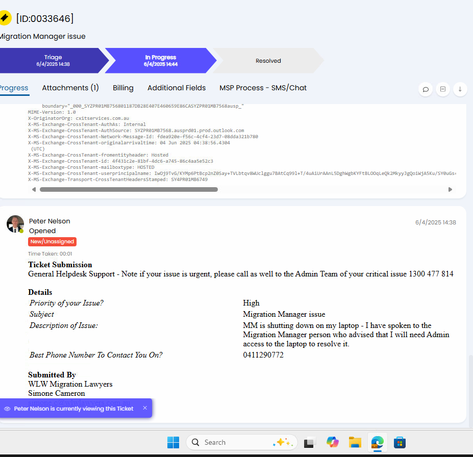
Task: Click the Details heading
Action: (x=40, y=292)
